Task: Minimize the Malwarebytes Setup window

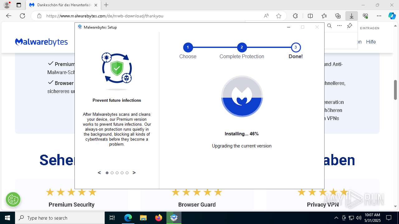Action: click(289, 27)
